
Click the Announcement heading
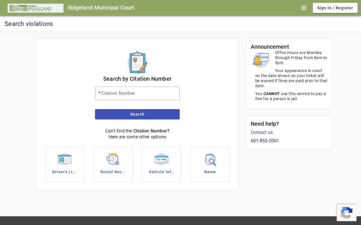(x=270, y=47)
